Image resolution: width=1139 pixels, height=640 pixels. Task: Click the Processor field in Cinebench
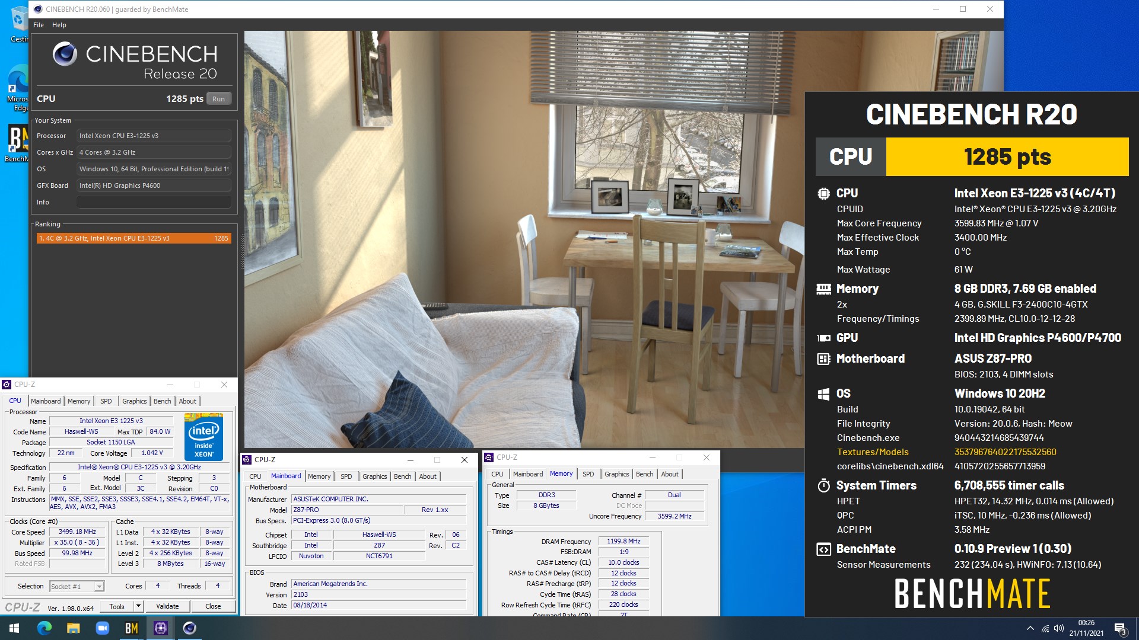coord(154,136)
